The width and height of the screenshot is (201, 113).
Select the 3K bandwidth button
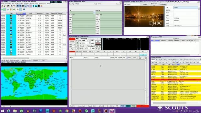point(100,49)
